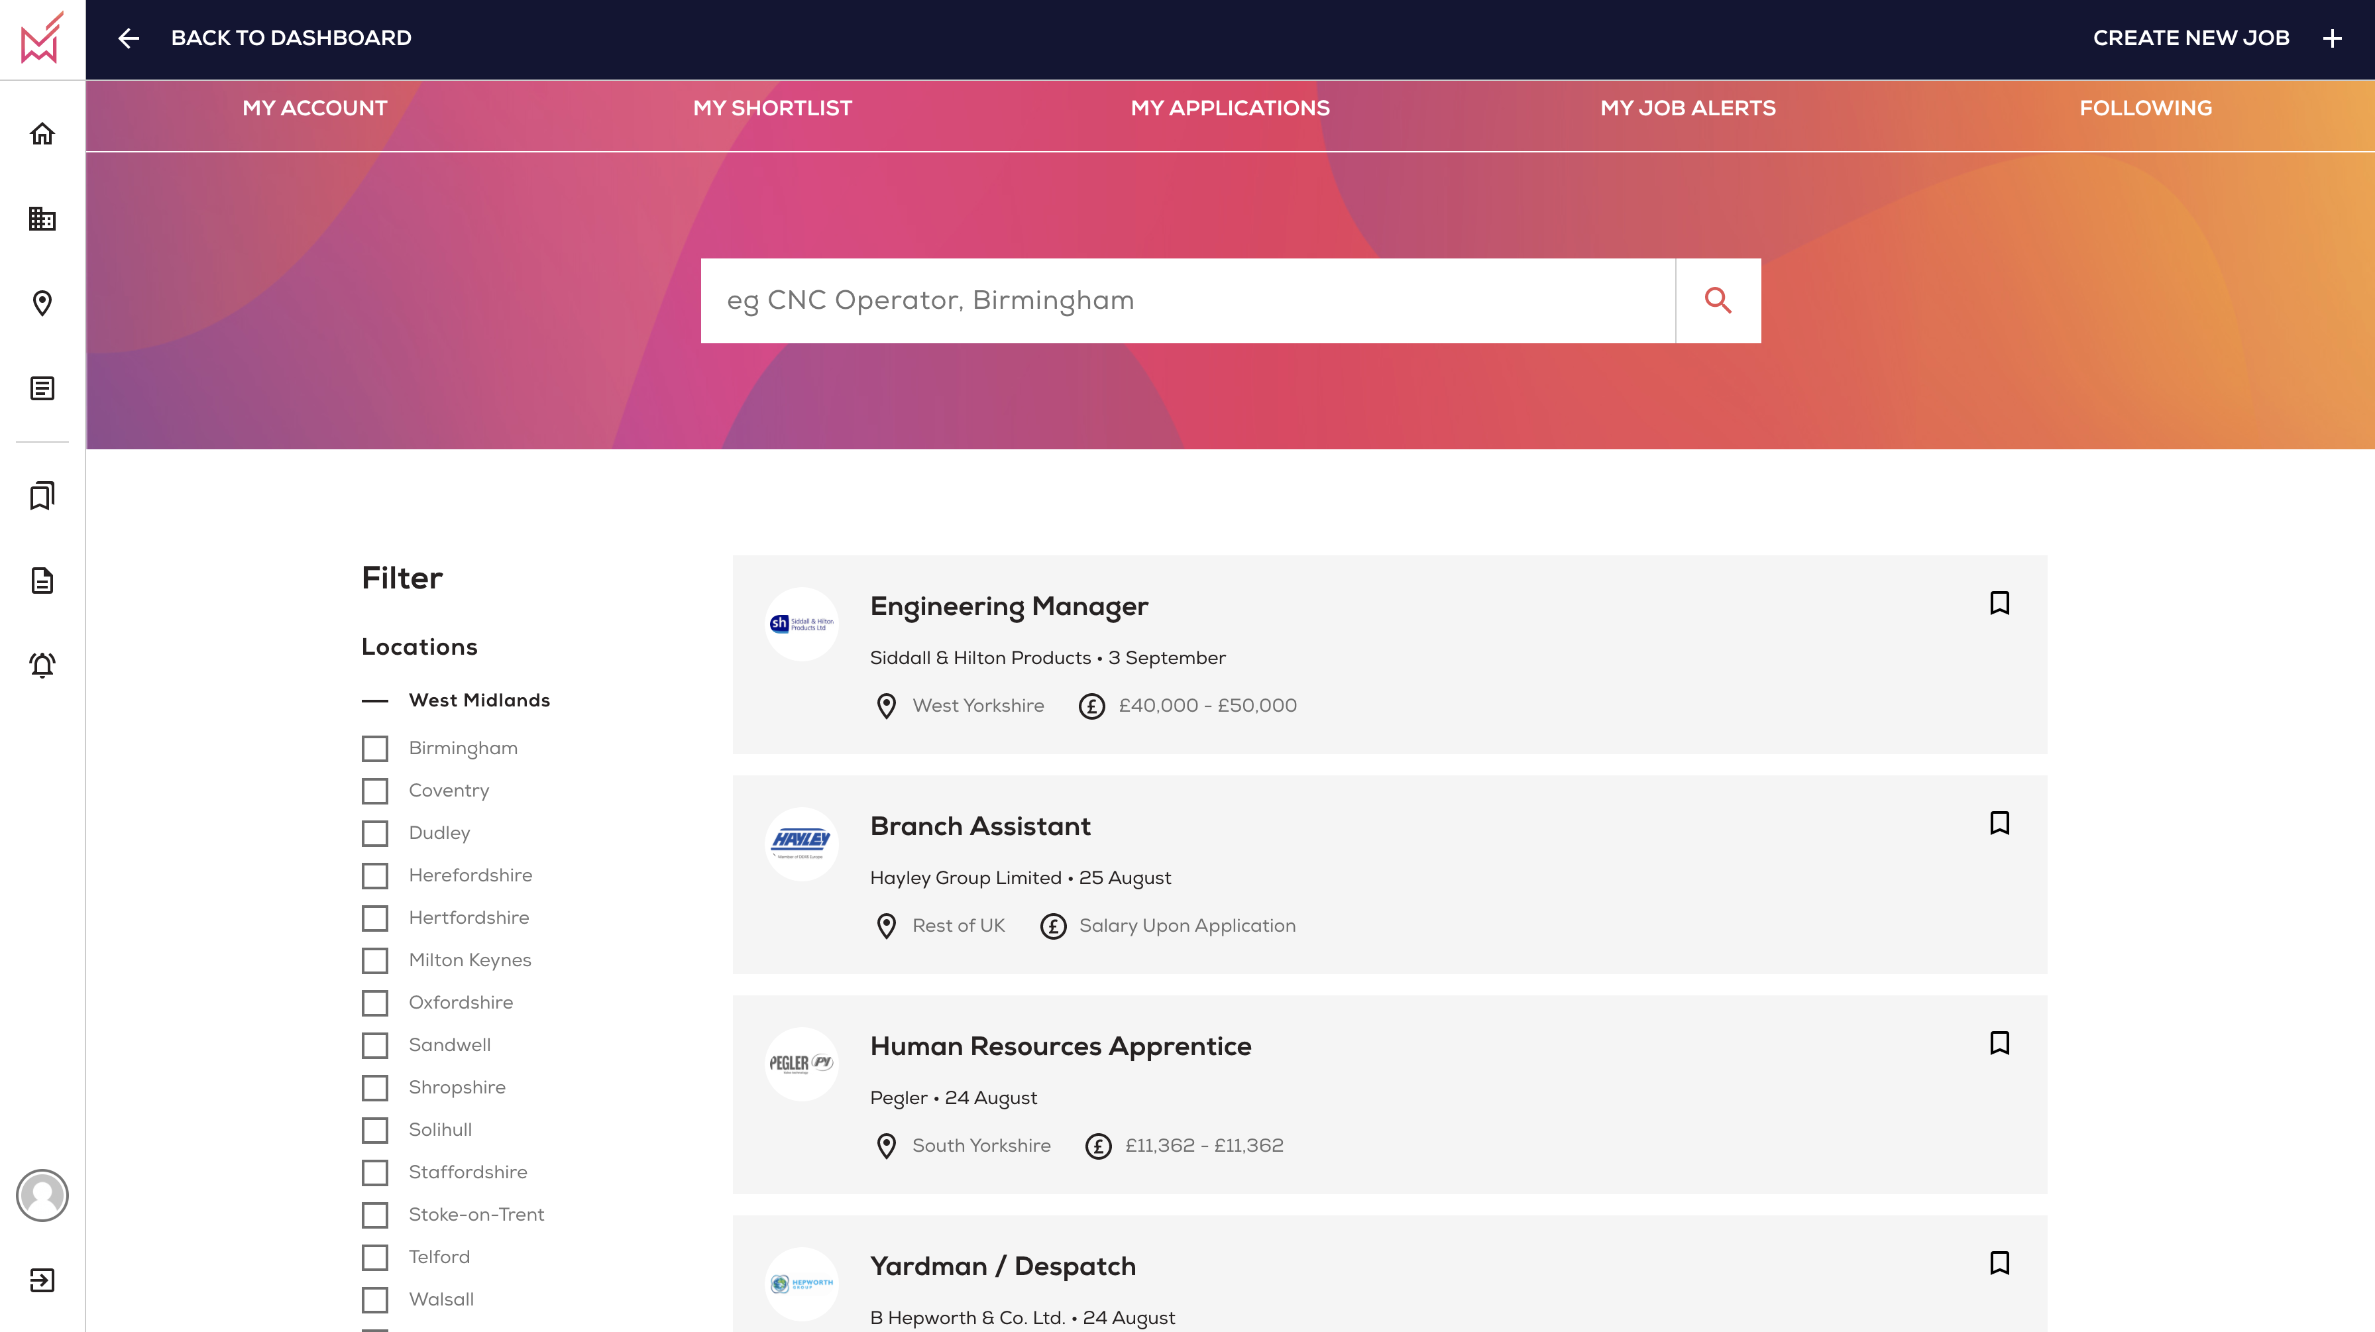This screenshot has width=2375, height=1332.
Task: Click the pound icon beside £40,000 - £50,000
Action: click(1091, 706)
